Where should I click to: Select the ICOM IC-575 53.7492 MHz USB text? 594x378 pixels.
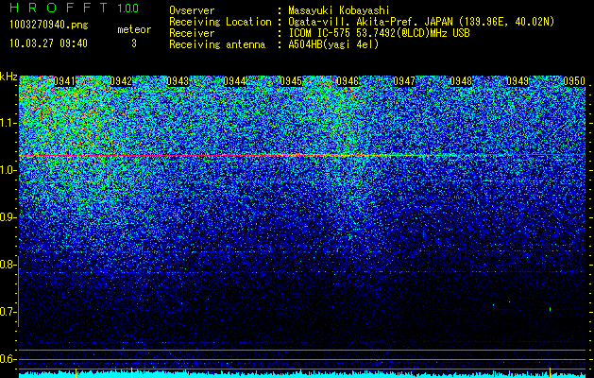pos(379,33)
